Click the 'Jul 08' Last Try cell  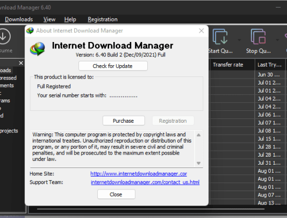click(x=270, y=131)
